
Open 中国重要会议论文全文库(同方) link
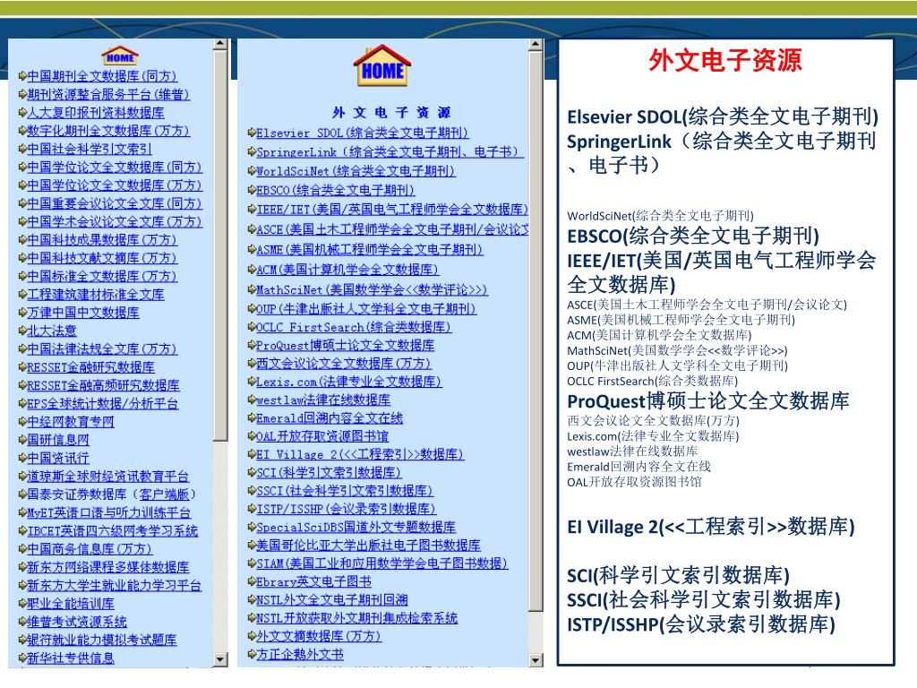pos(115,203)
